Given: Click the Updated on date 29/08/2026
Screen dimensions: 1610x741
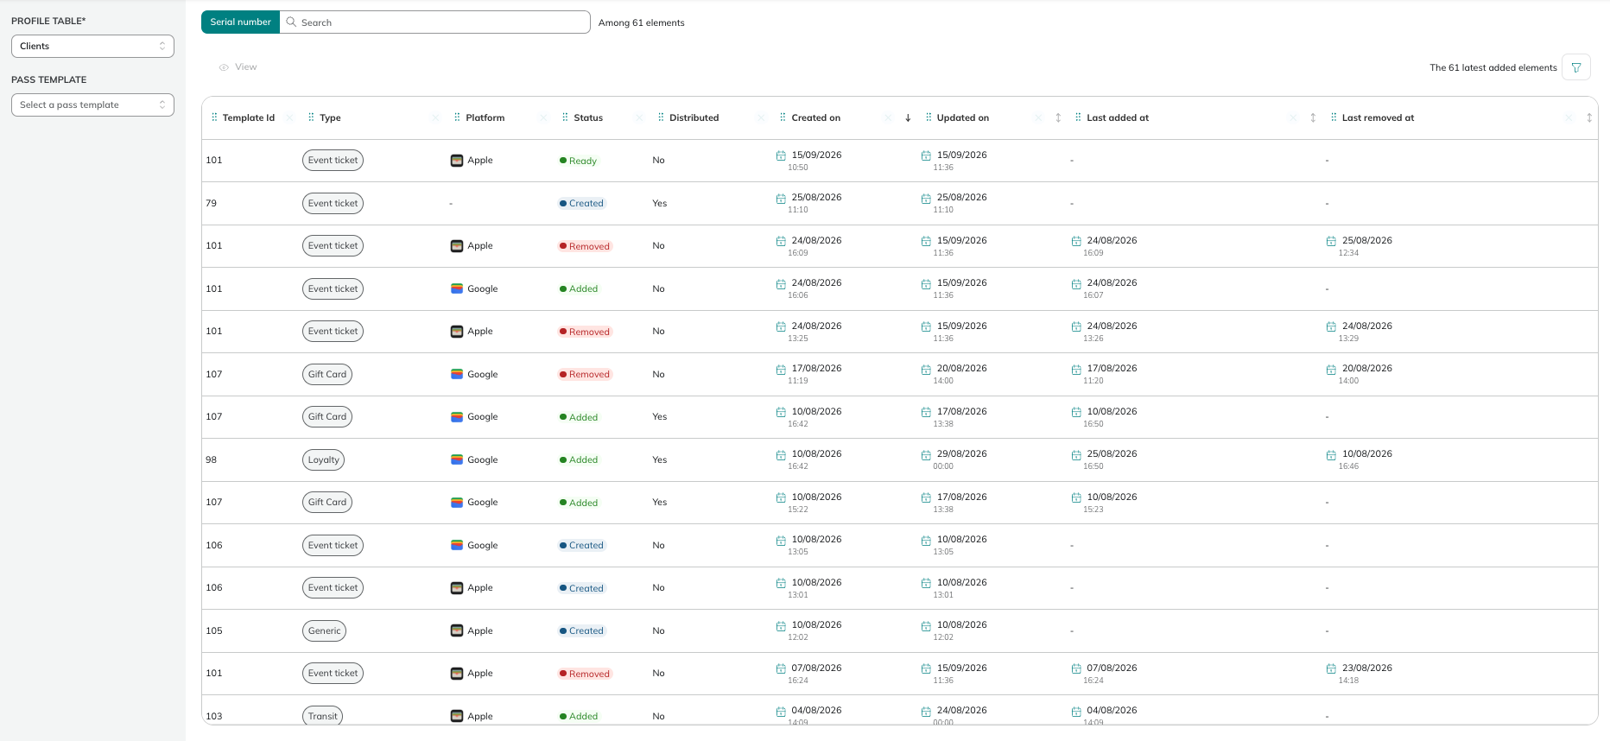Looking at the screenshot, I should (x=961, y=453).
